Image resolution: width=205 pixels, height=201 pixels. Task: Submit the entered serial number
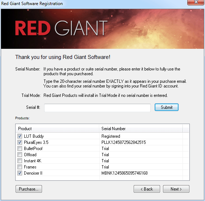(x=167, y=107)
